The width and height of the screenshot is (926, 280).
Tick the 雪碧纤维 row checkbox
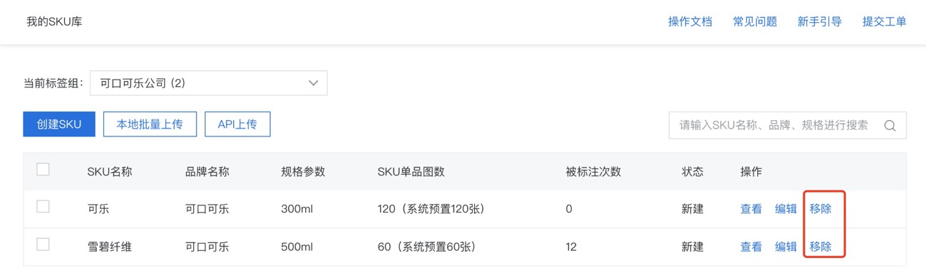pyautogui.click(x=43, y=244)
